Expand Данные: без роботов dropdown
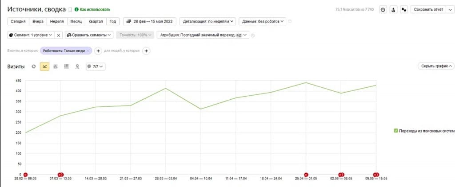 coord(262,21)
